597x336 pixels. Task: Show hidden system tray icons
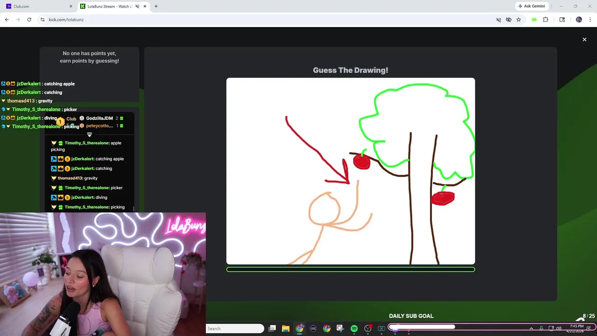531,329
